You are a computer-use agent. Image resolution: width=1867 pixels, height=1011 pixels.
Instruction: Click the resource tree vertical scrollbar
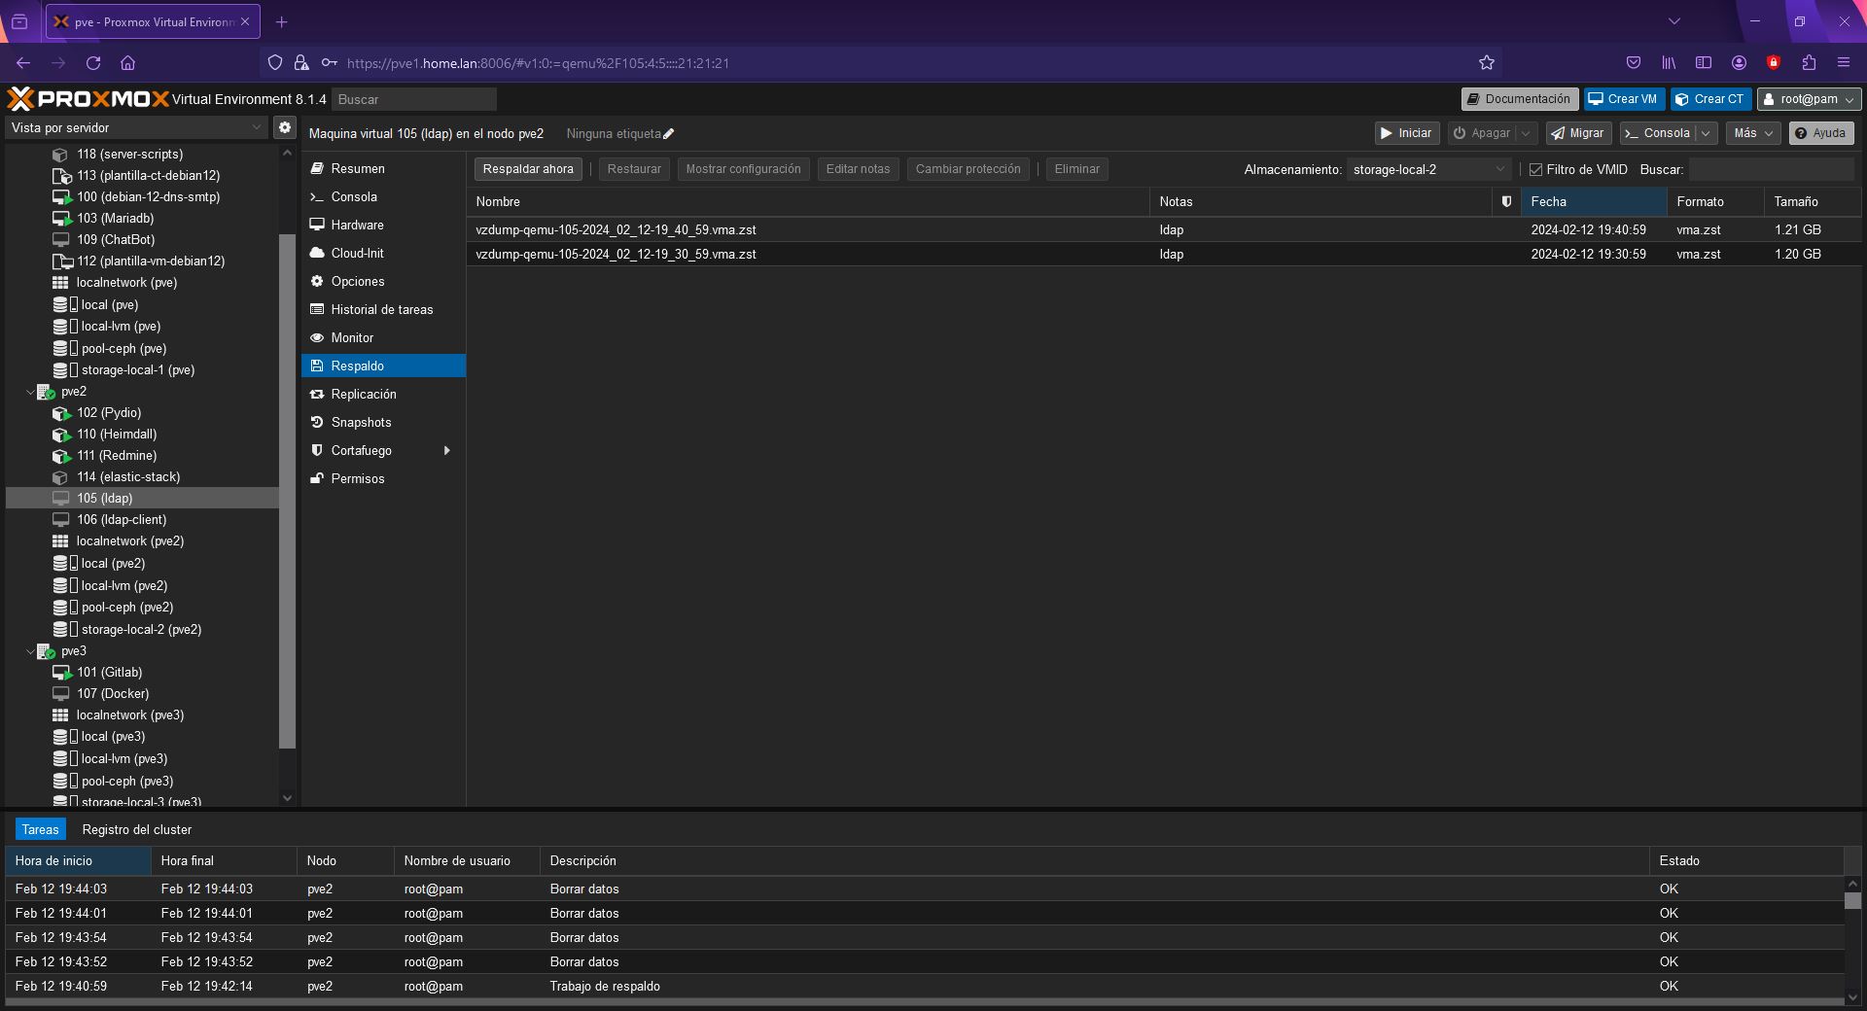(287, 491)
